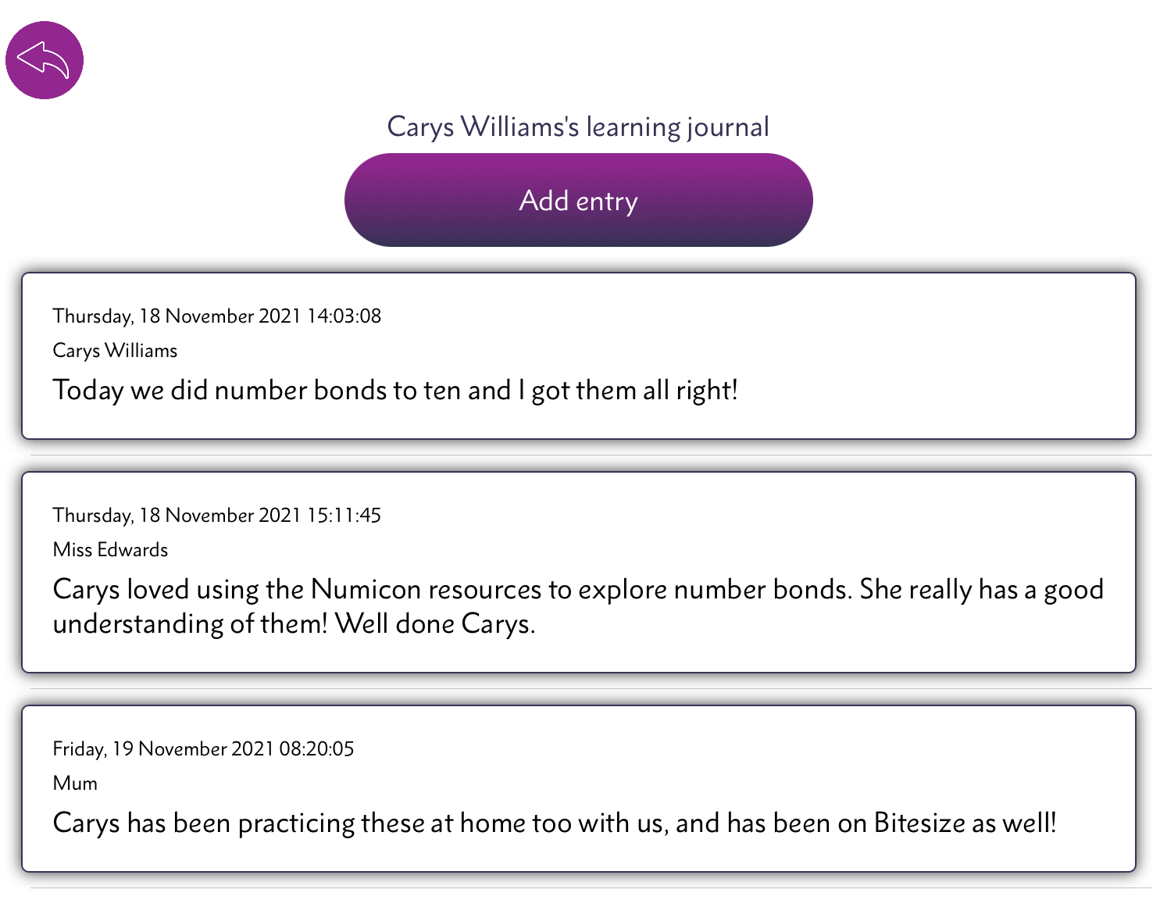
Task: Open the 14:03:08 journal entry card
Action: click(x=578, y=355)
